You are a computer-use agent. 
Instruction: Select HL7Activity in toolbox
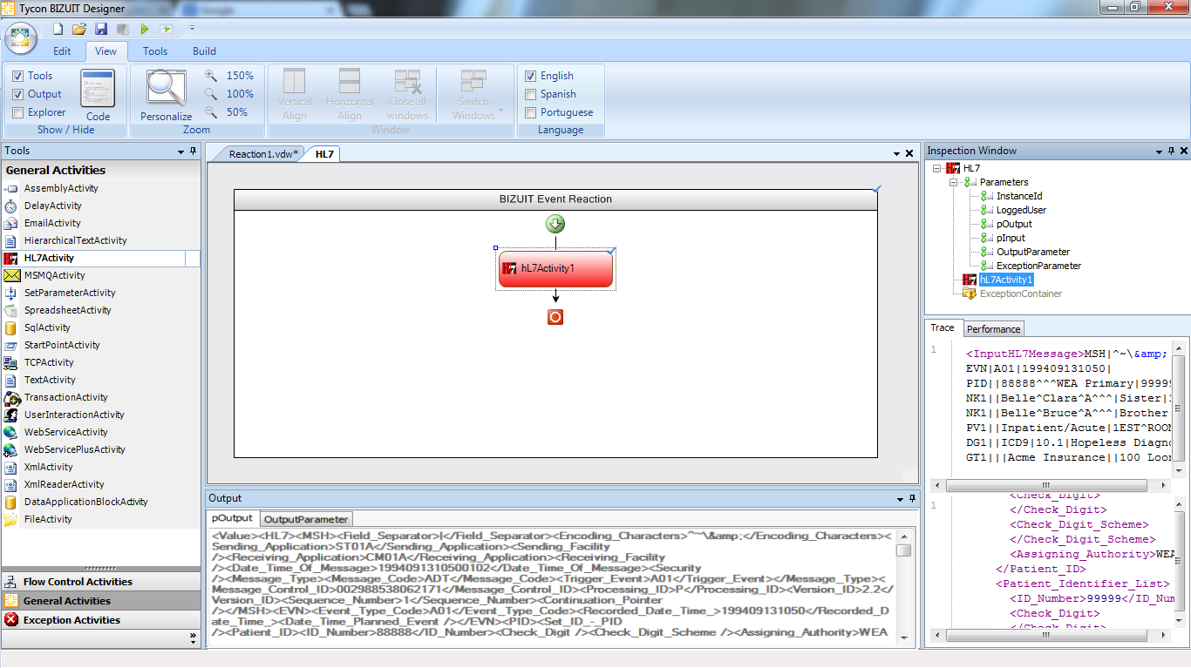[x=49, y=258]
